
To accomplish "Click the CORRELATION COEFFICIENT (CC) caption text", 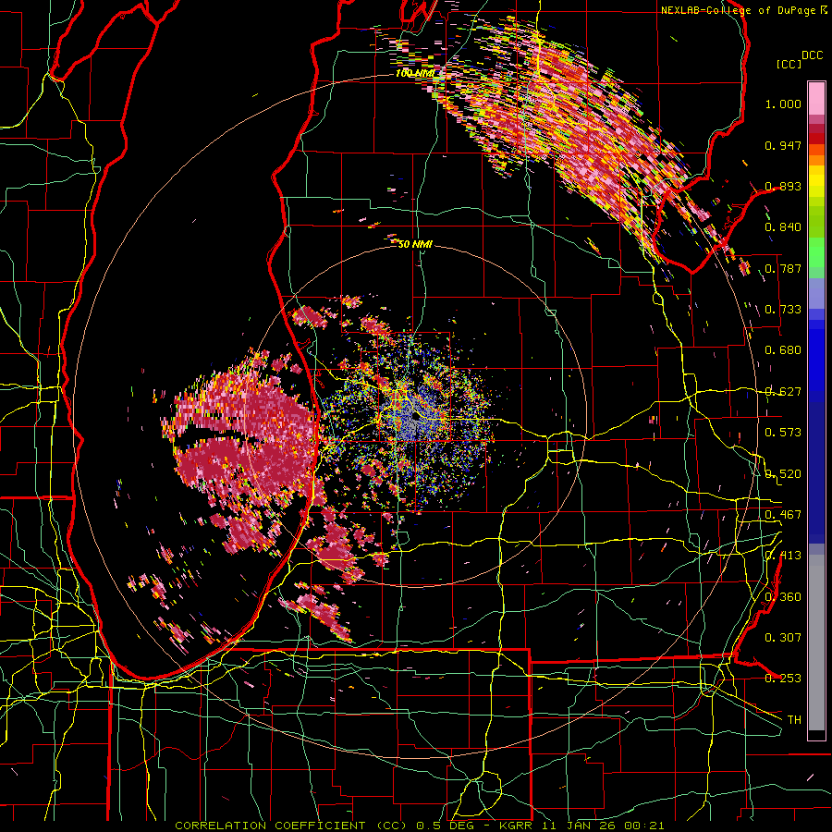I will coord(291,826).
